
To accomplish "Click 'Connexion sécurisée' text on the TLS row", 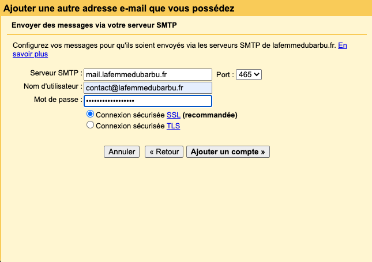I will pyautogui.click(x=130, y=126).
